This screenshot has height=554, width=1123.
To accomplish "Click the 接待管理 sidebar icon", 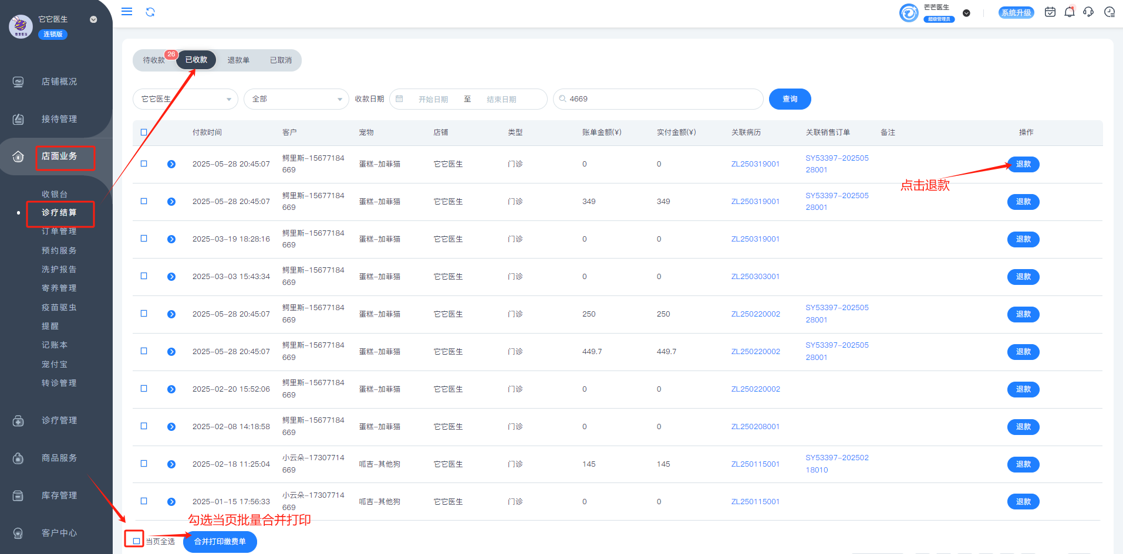I will coord(18,120).
